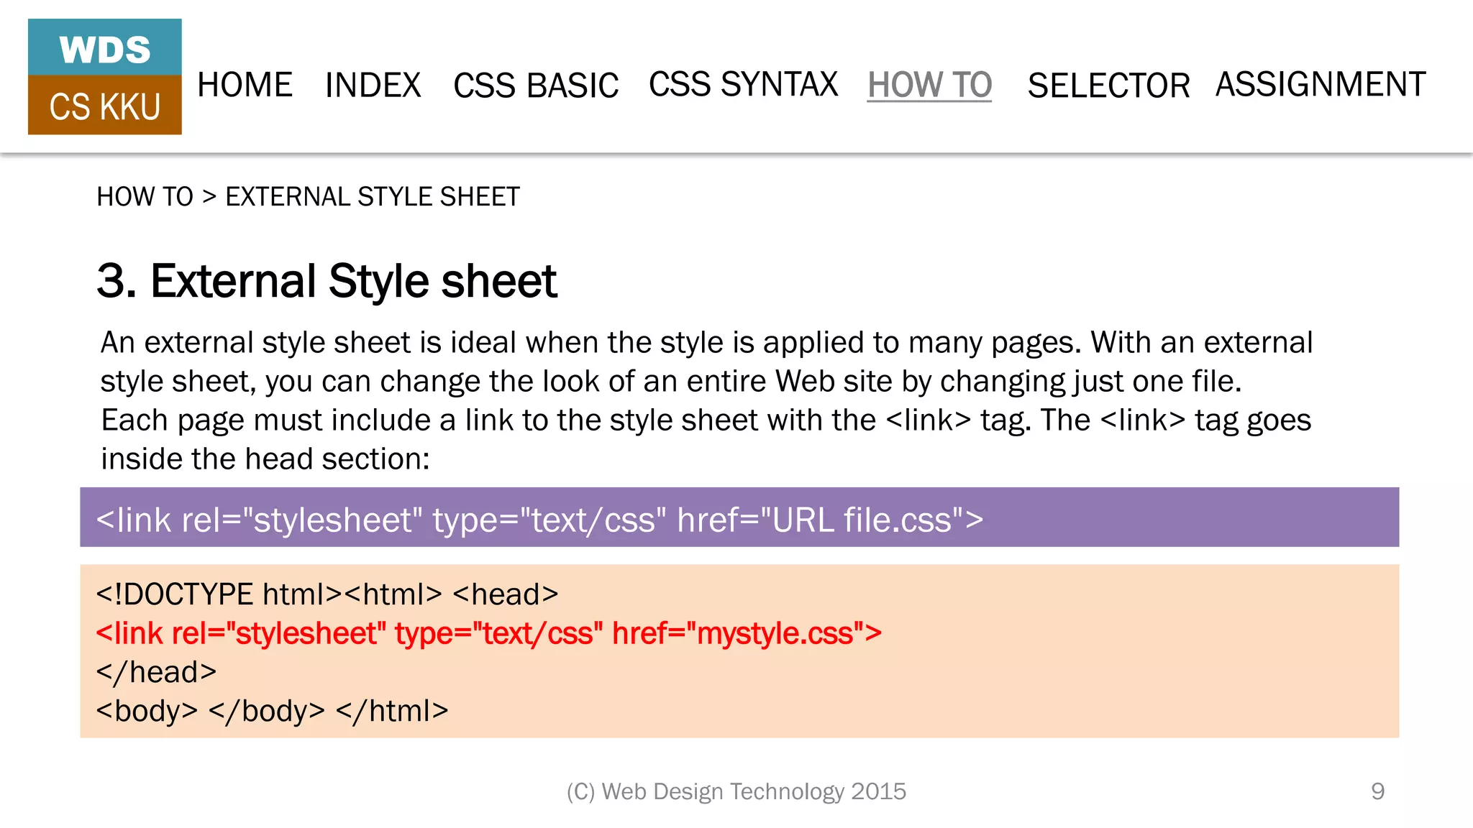The image size is (1473, 828).
Task: Click the footer '(C) Web Design Technology 2015'
Action: pyautogui.click(x=736, y=791)
